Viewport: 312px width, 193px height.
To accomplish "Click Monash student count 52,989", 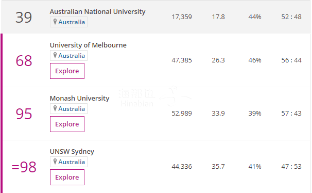I will click(182, 114).
